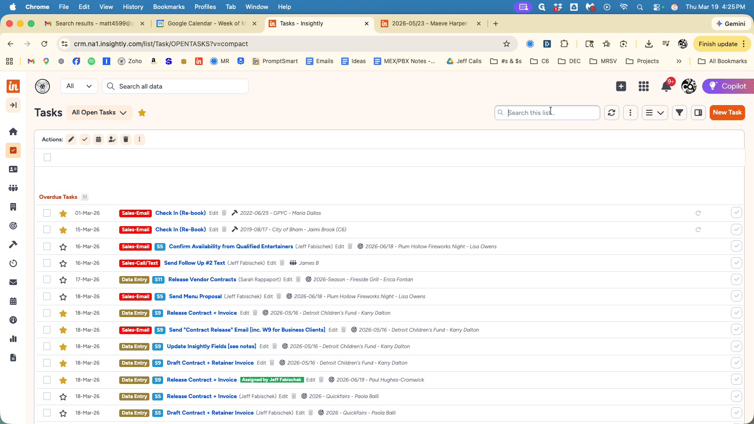Click the pencil edit action icon
754x424 pixels.
point(71,139)
